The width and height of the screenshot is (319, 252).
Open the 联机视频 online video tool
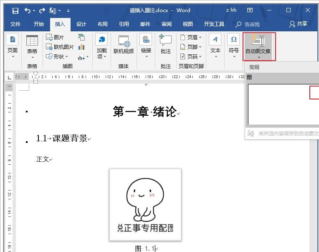(x=124, y=45)
